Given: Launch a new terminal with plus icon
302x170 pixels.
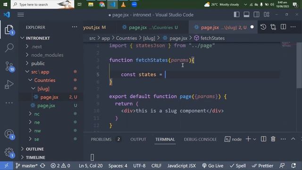Looking at the screenshot, I should [248, 139].
